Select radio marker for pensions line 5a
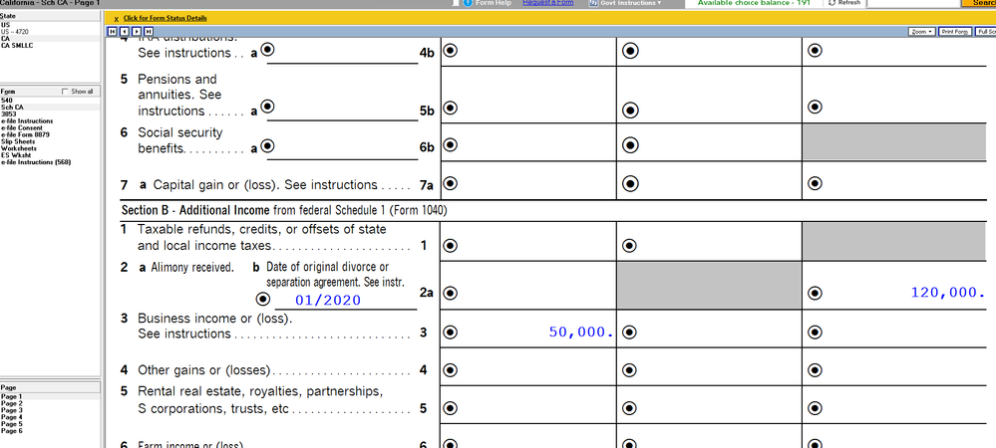Image resolution: width=996 pixels, height=448 pixels. tap(267, 107)
